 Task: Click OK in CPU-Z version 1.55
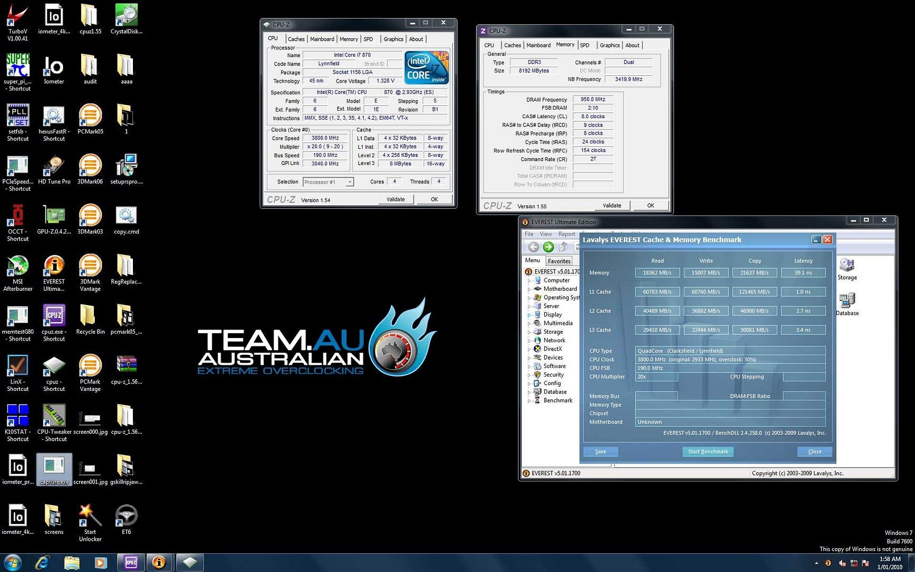point(651,205)
